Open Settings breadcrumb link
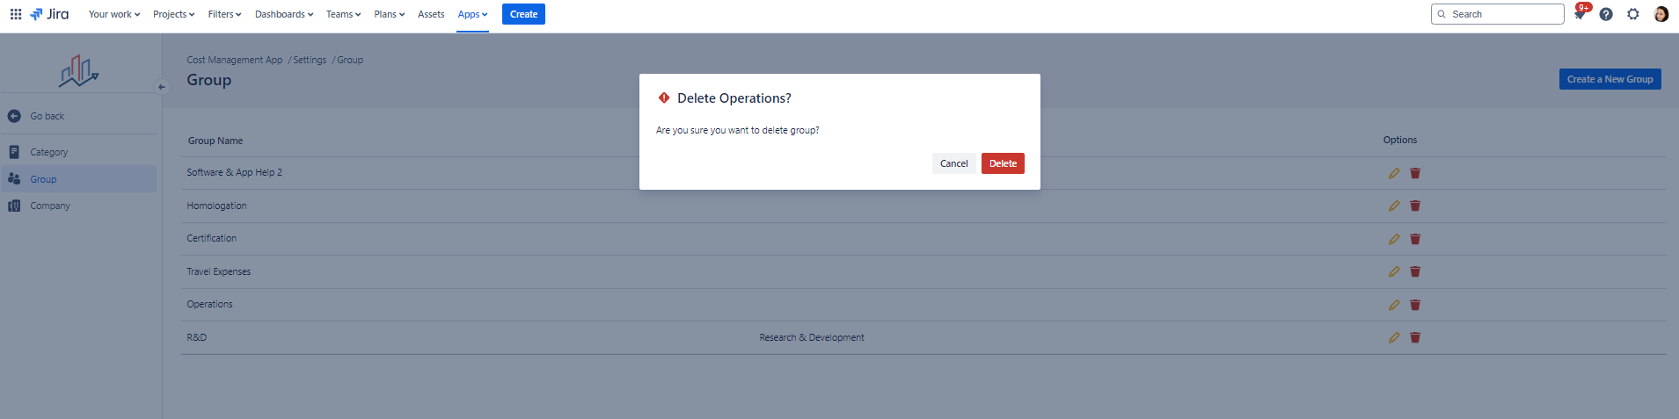 coord(310,60)
